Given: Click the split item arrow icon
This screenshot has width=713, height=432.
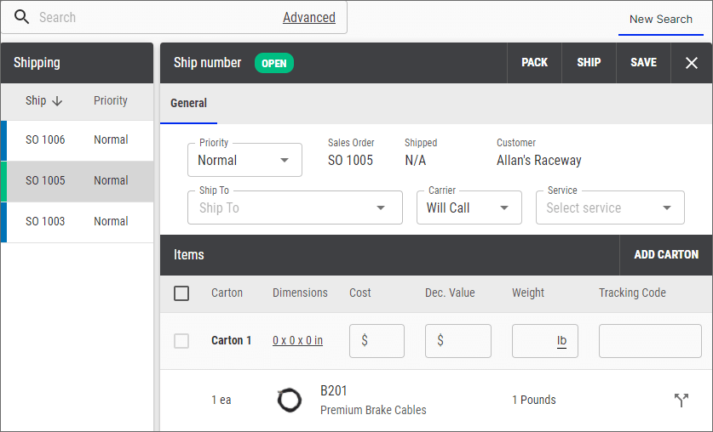Looking at the screenshot, I should point(681,400).
